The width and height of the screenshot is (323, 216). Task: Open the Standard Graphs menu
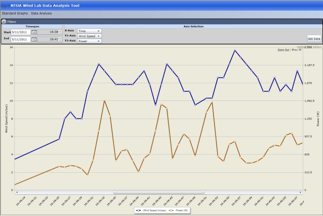coord(15,12)
